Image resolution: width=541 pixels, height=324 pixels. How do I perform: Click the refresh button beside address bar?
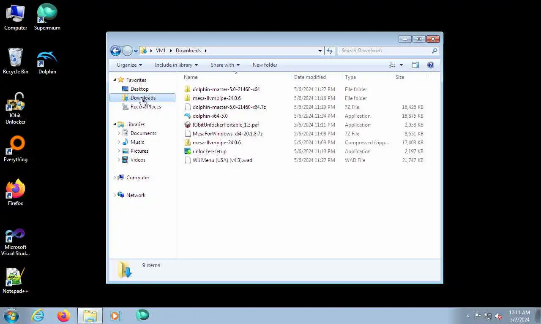(x=330, y=51)
